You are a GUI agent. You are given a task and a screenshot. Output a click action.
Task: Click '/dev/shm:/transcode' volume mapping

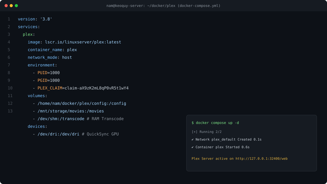pyautogui.click(x=61, y=119)
